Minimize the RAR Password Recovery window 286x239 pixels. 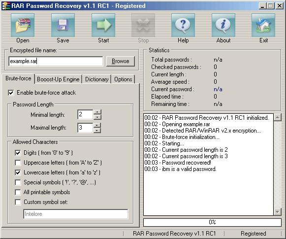click(262, 6)
